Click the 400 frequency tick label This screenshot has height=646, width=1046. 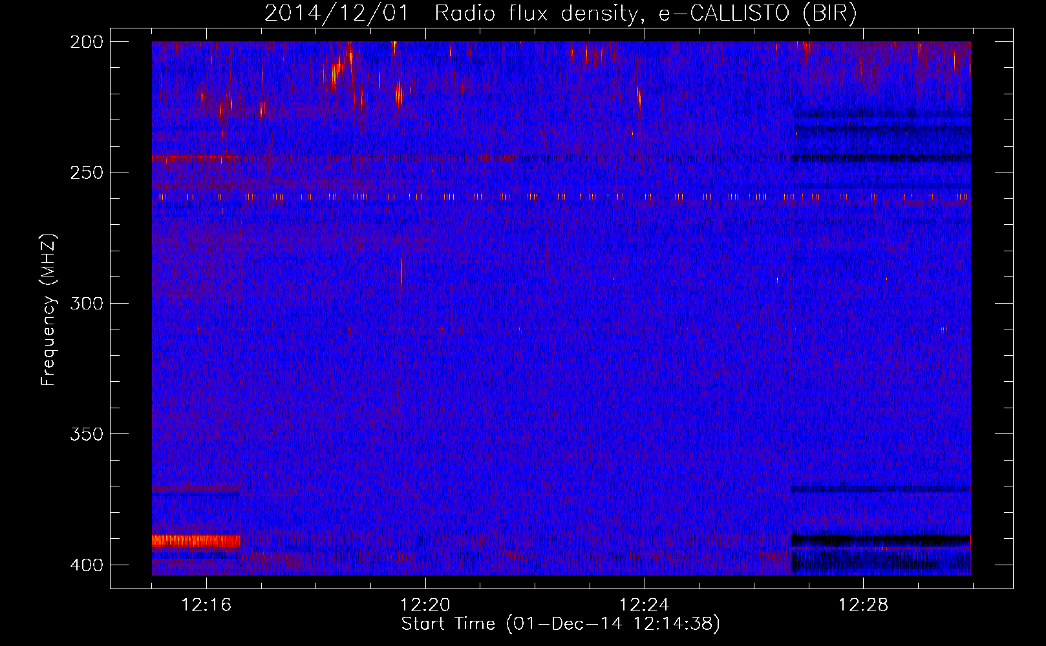(87, 565)
